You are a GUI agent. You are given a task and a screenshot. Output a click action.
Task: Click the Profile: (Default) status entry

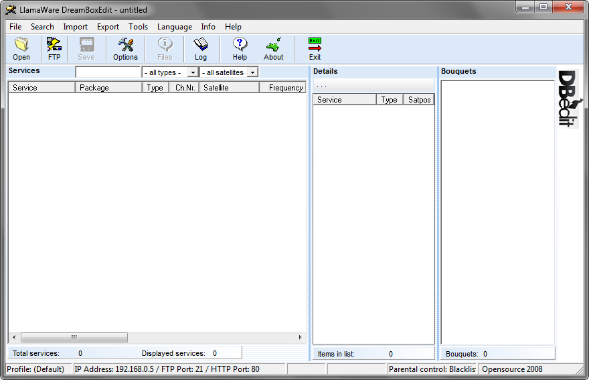tap(35, 369)
